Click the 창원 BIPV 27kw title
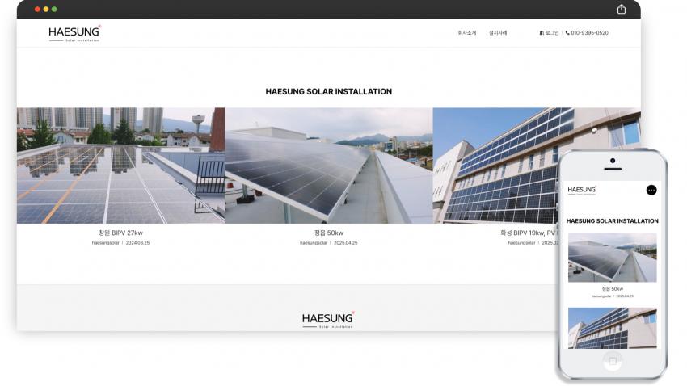 click(120, 233)
